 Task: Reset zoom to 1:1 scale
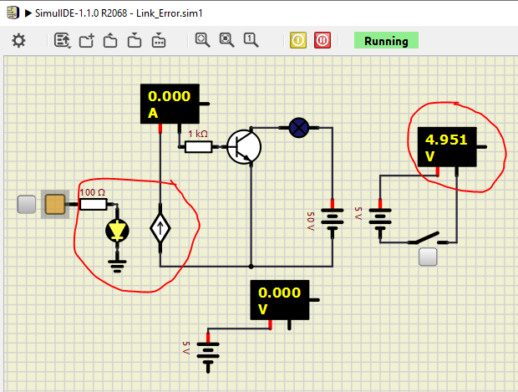click(251, 40)
